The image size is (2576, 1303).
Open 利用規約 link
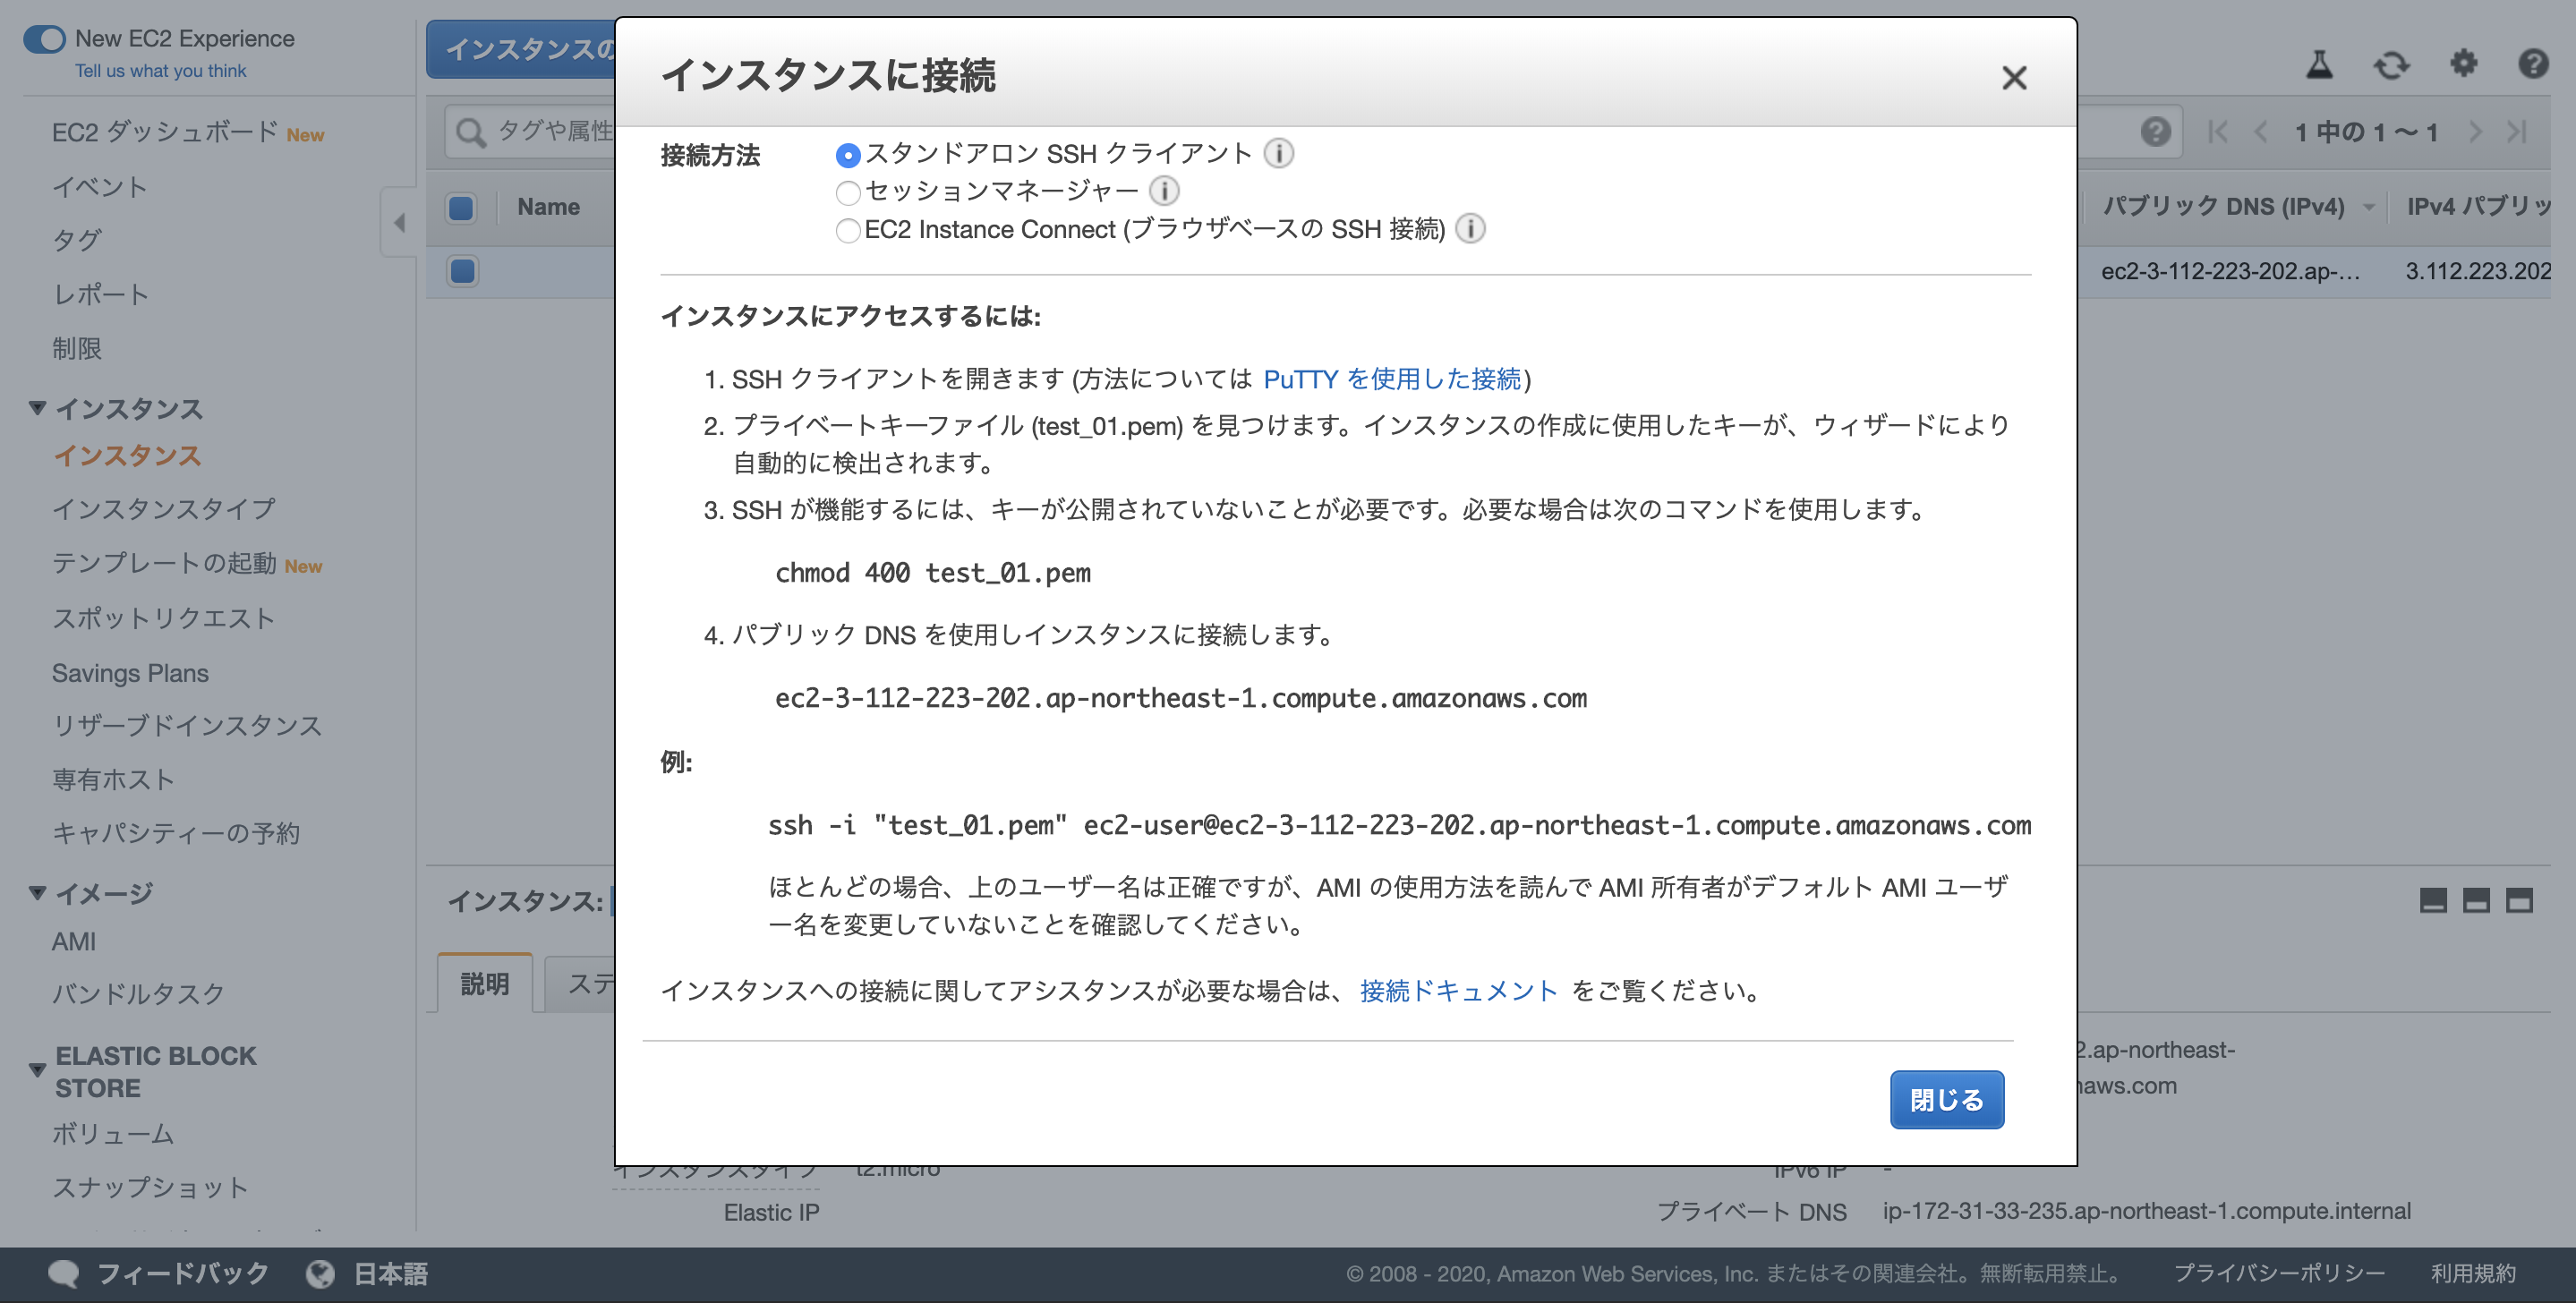click(x=2473, y=1273)
